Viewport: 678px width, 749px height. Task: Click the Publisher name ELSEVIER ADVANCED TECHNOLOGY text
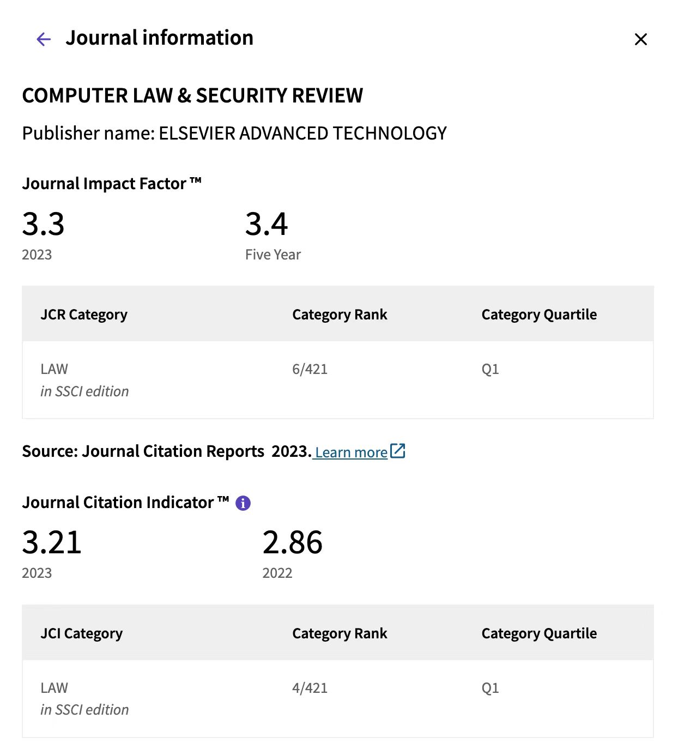tap(234, 134)
